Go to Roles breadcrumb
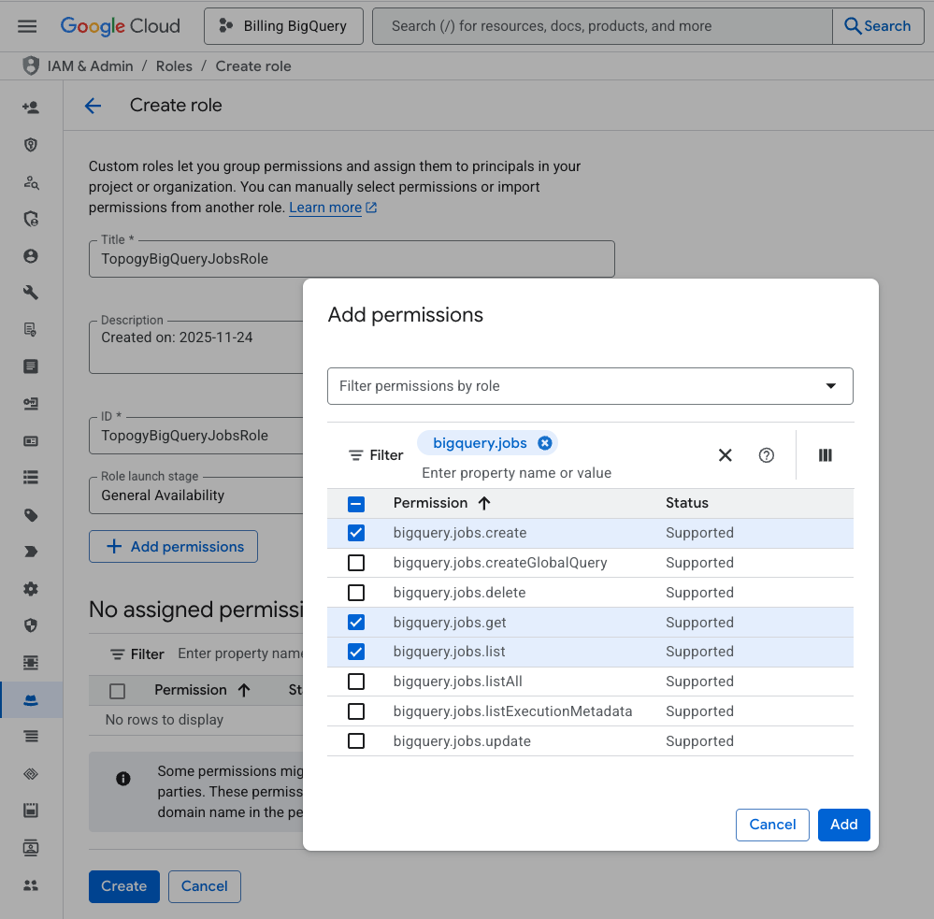This screenshot has height=919, width=934. [x=174, y=66]
